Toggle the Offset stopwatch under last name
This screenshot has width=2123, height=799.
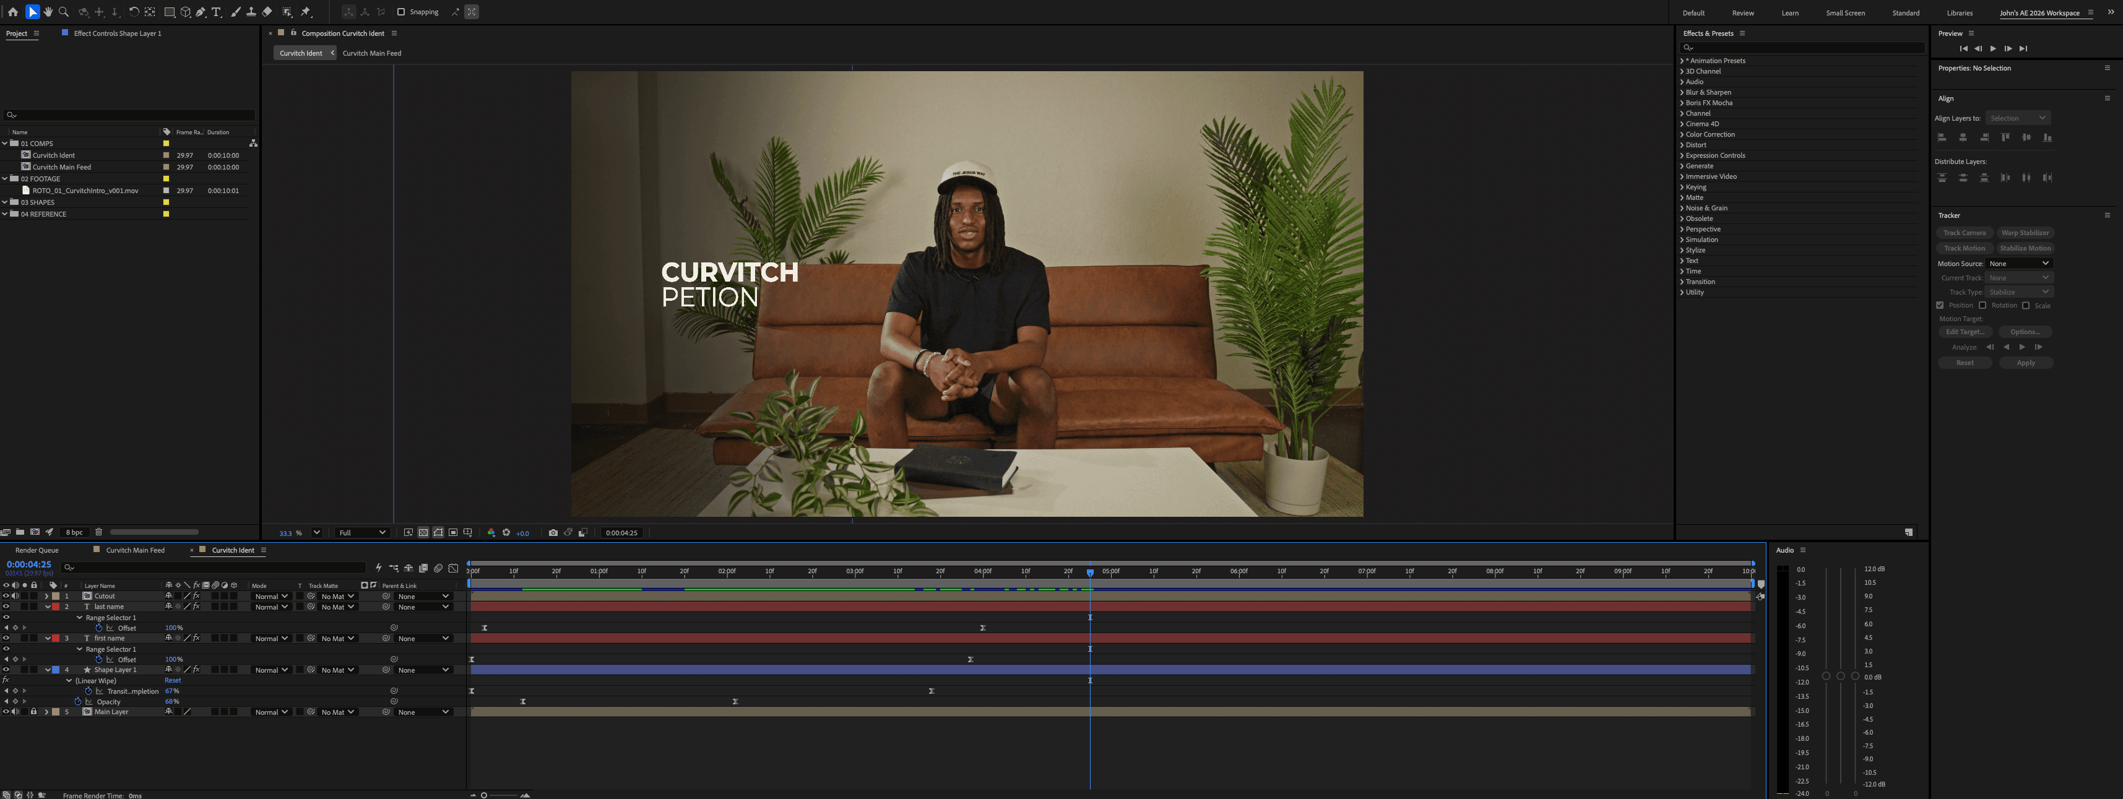pos(99,628)
